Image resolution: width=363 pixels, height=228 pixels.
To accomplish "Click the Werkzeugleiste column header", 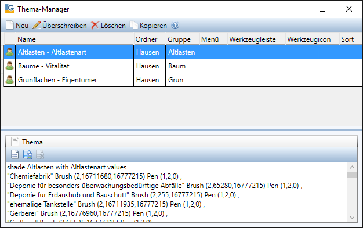I will [256, 39].
